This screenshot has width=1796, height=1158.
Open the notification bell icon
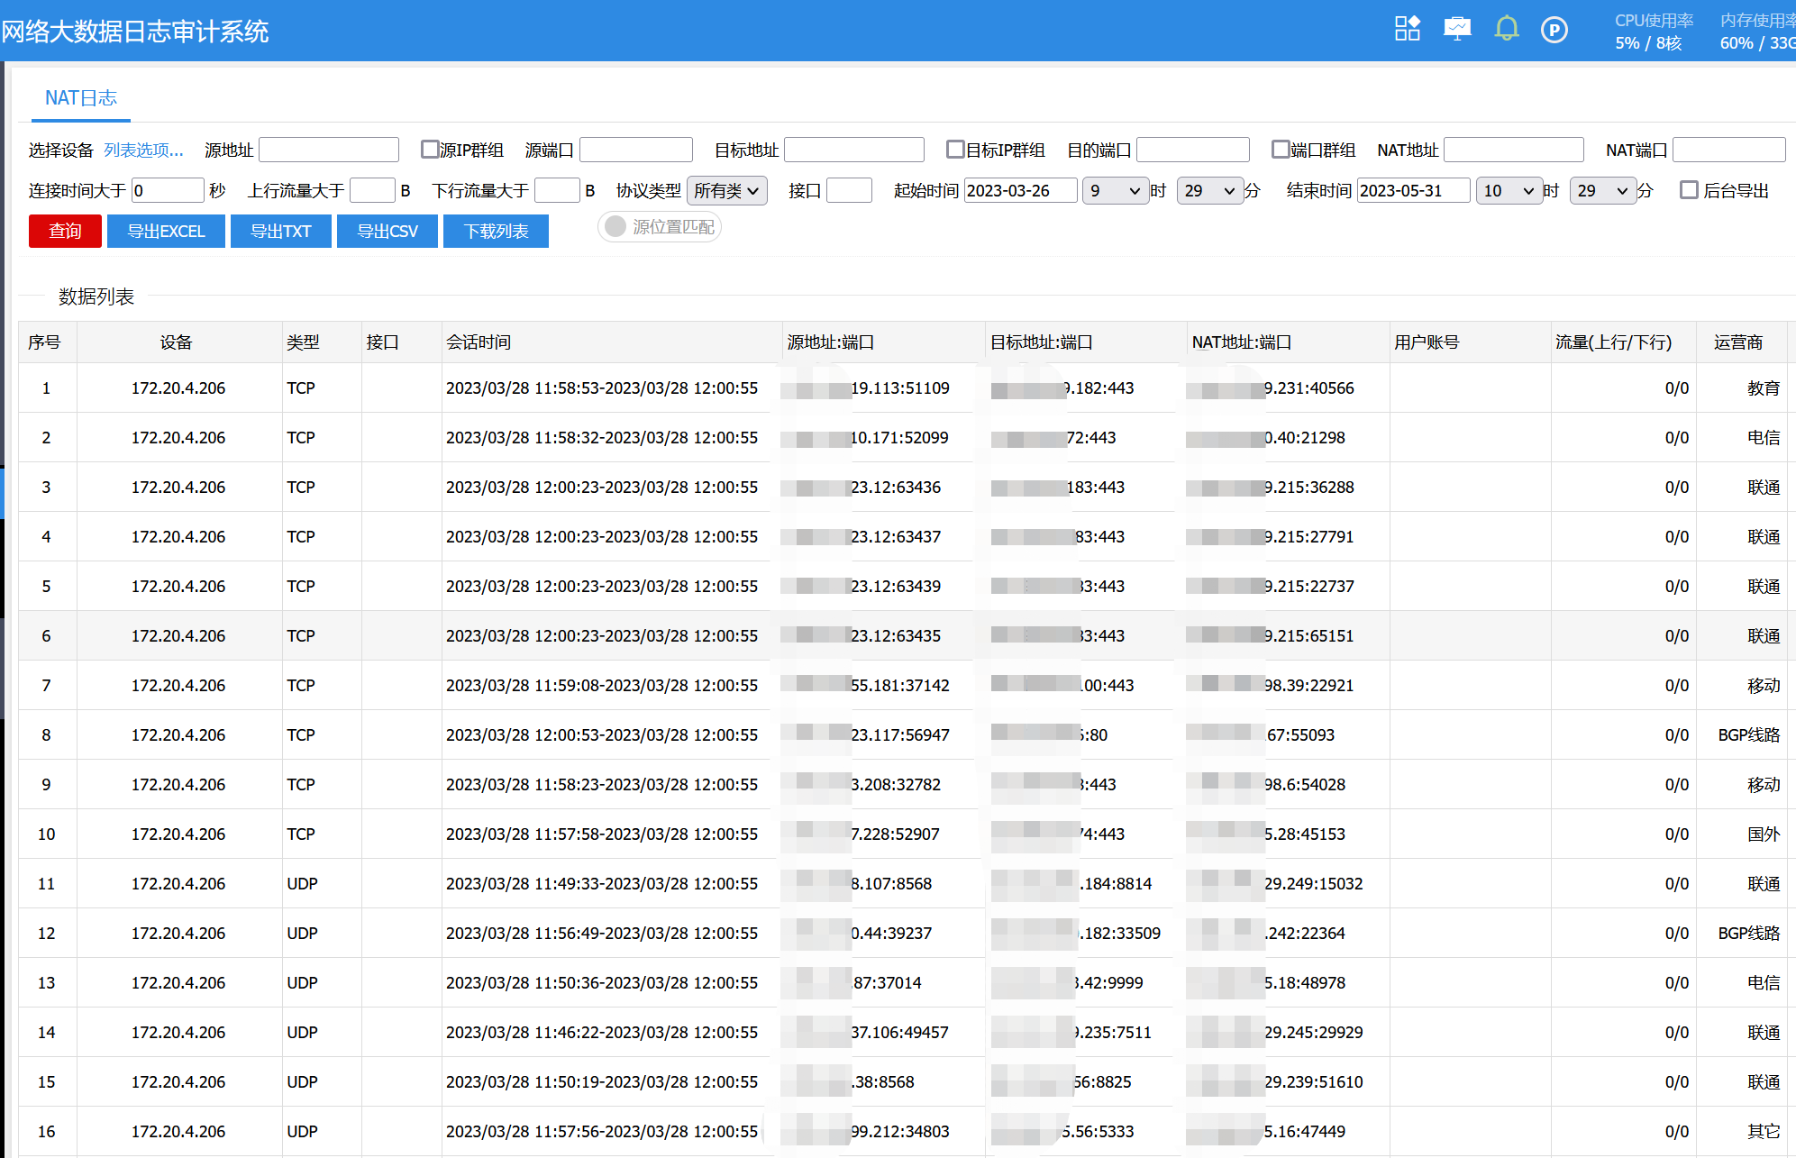(x=1506, y=29)
